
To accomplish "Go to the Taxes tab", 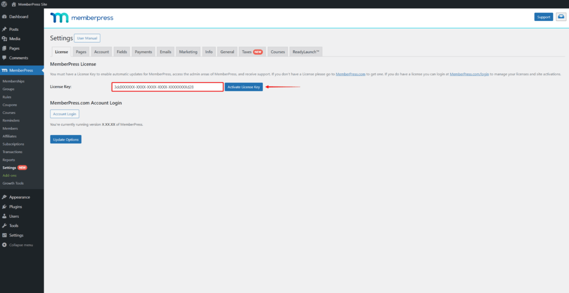I will coord(252,52).
